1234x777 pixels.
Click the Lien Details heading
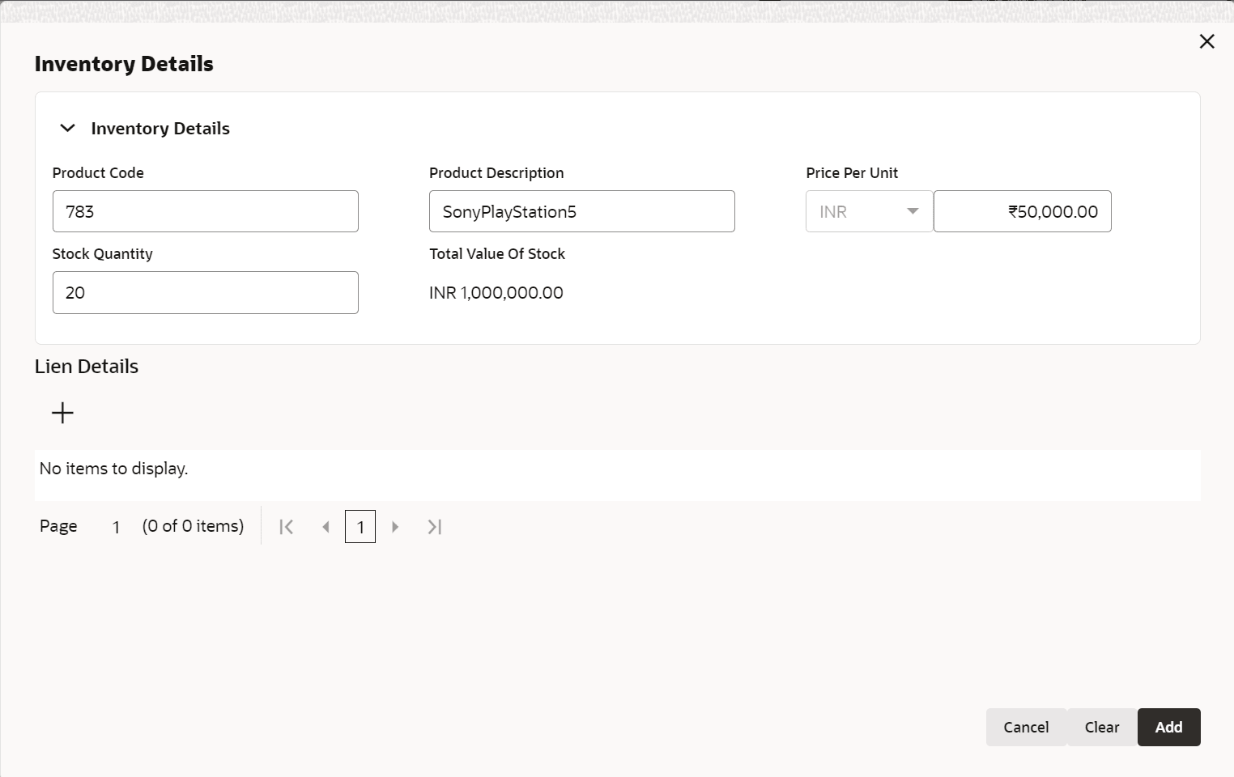(87, 367)
